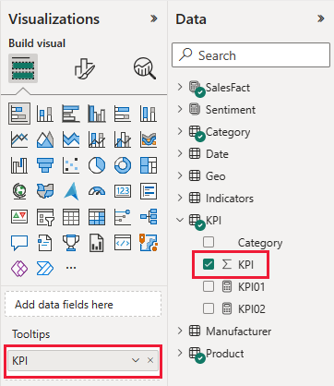Expand the SalesFact table
This screenshot has width=334, height=386.
click(180, 87)
